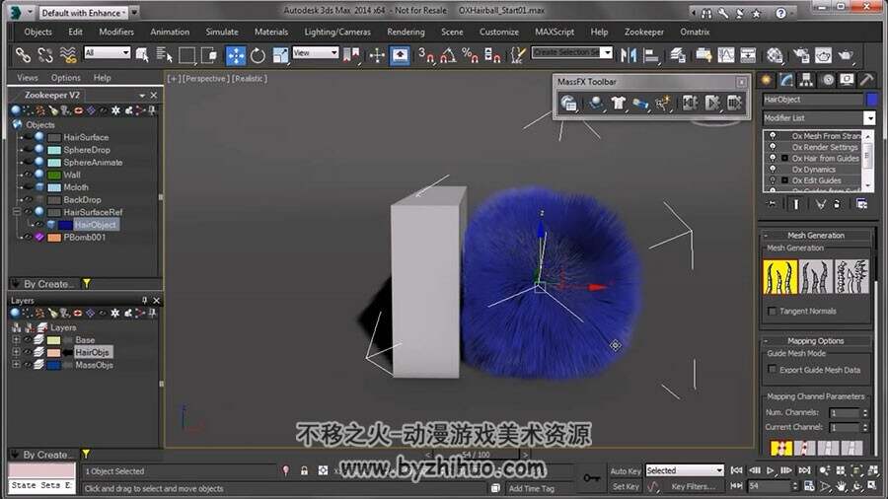Click the Unlink Selection tool
The height and width of the screenshot is (499, 888).
45,55
